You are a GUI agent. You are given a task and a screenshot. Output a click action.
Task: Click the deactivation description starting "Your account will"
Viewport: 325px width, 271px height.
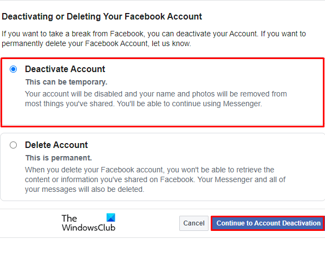coord(156,99)
